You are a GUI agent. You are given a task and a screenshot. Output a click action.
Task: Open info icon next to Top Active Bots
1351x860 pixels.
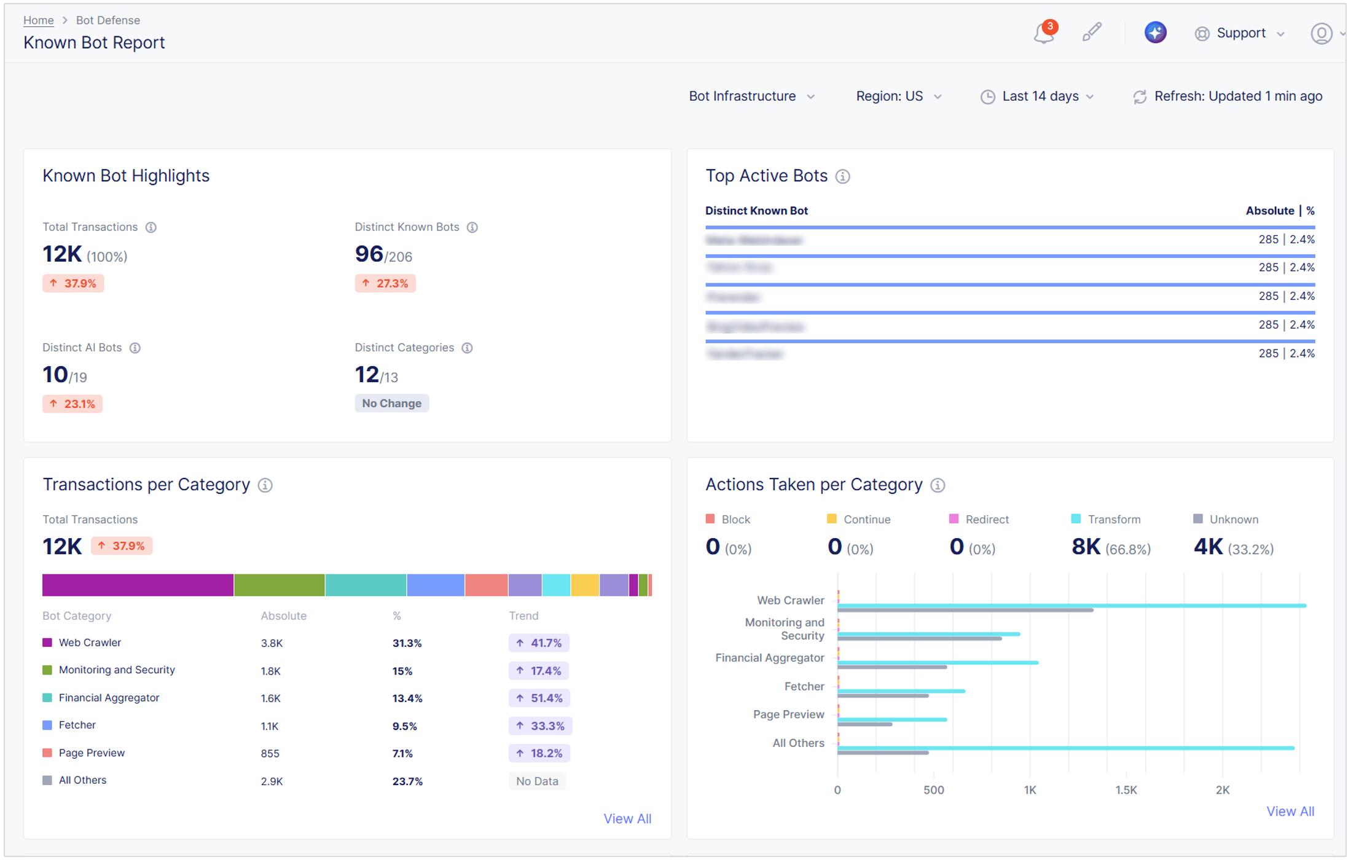tap(843, 177)
